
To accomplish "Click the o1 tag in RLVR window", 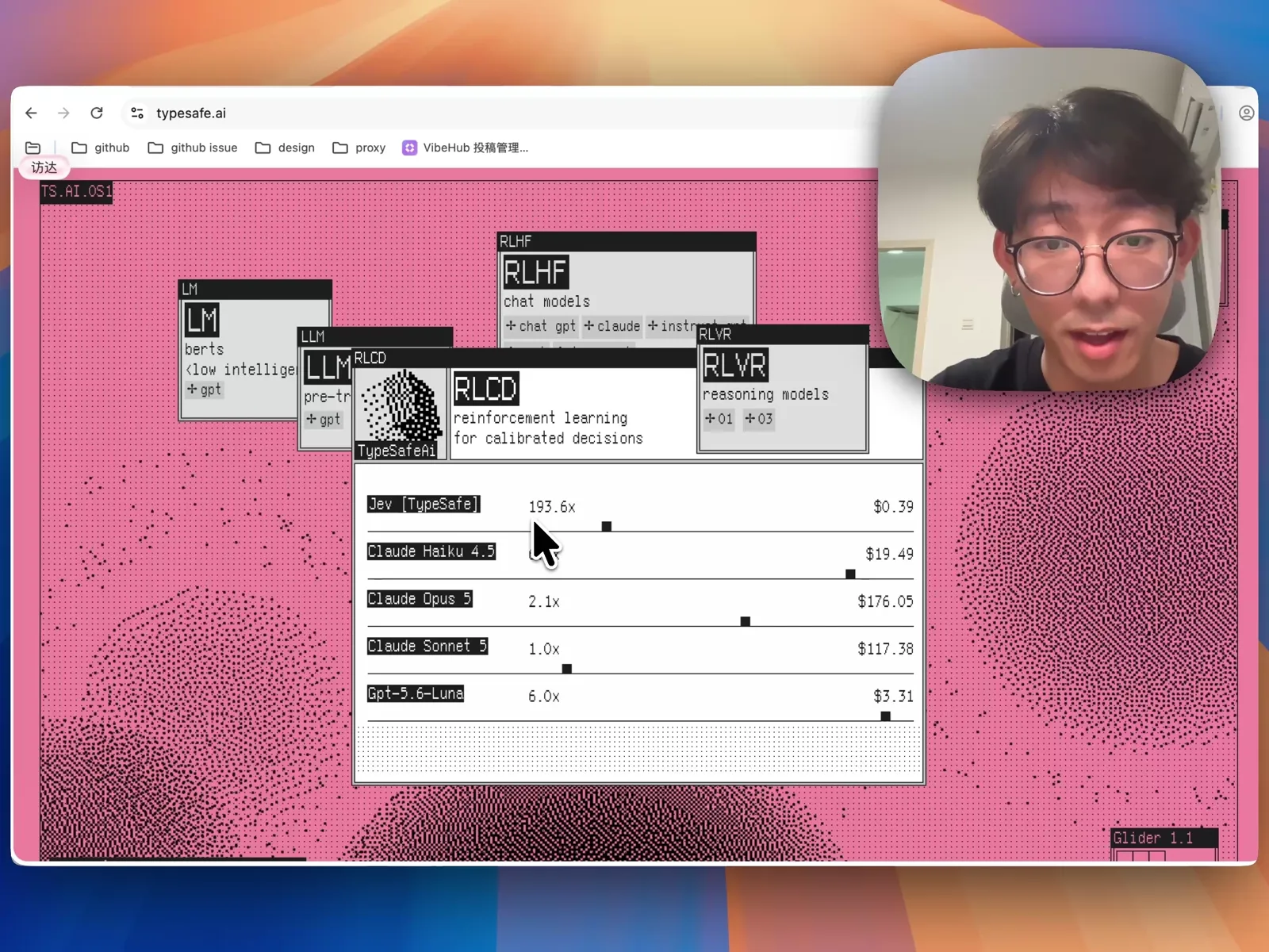I will pyautogui.click(x=719, y=418).
